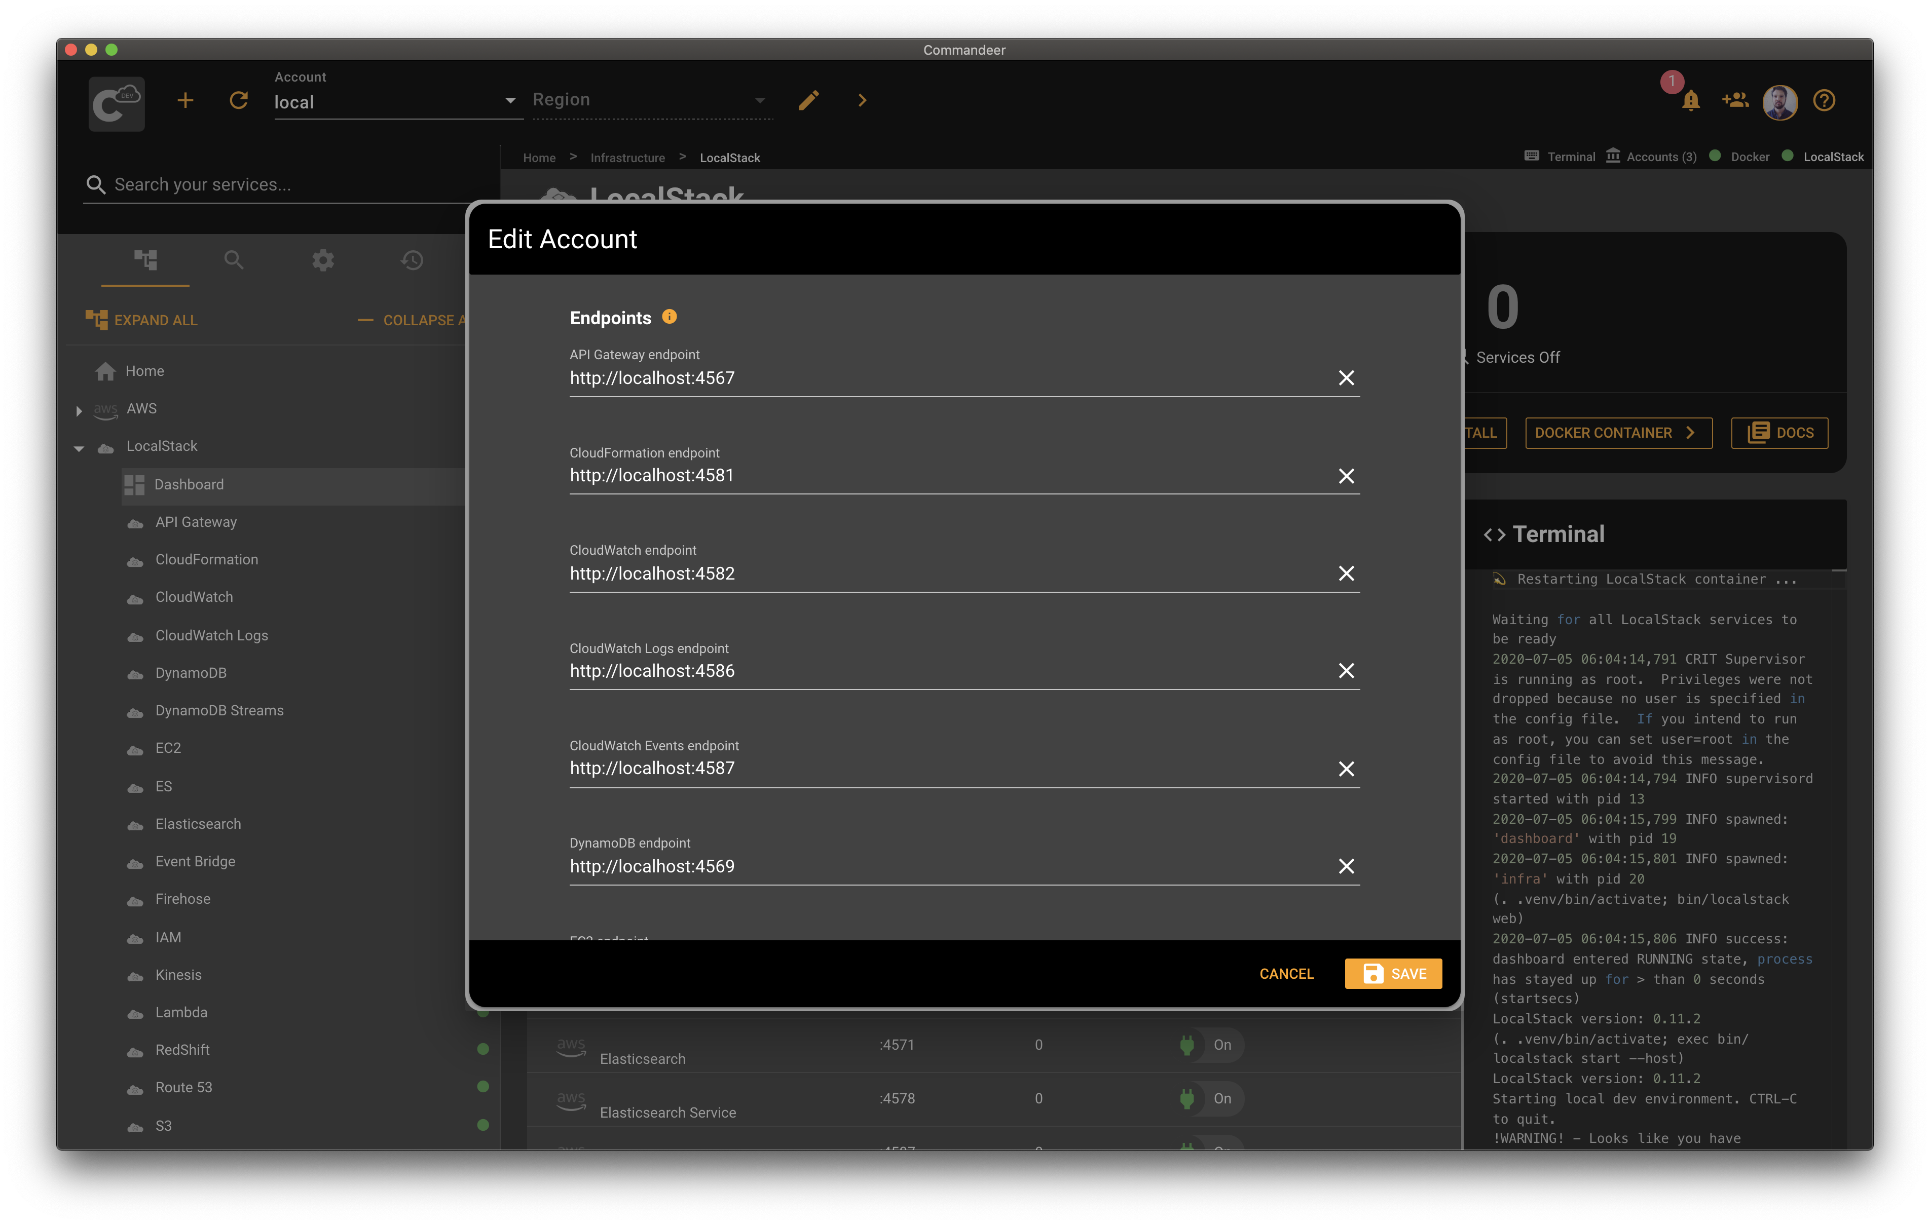
Task: Click the help question mark icon
Action: (1824, 100)
